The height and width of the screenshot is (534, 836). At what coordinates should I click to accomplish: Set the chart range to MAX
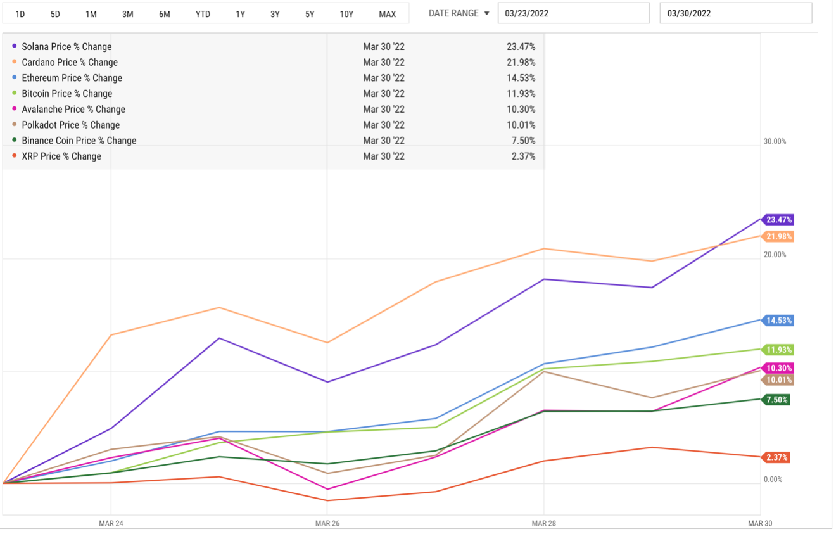click(387, 14)
